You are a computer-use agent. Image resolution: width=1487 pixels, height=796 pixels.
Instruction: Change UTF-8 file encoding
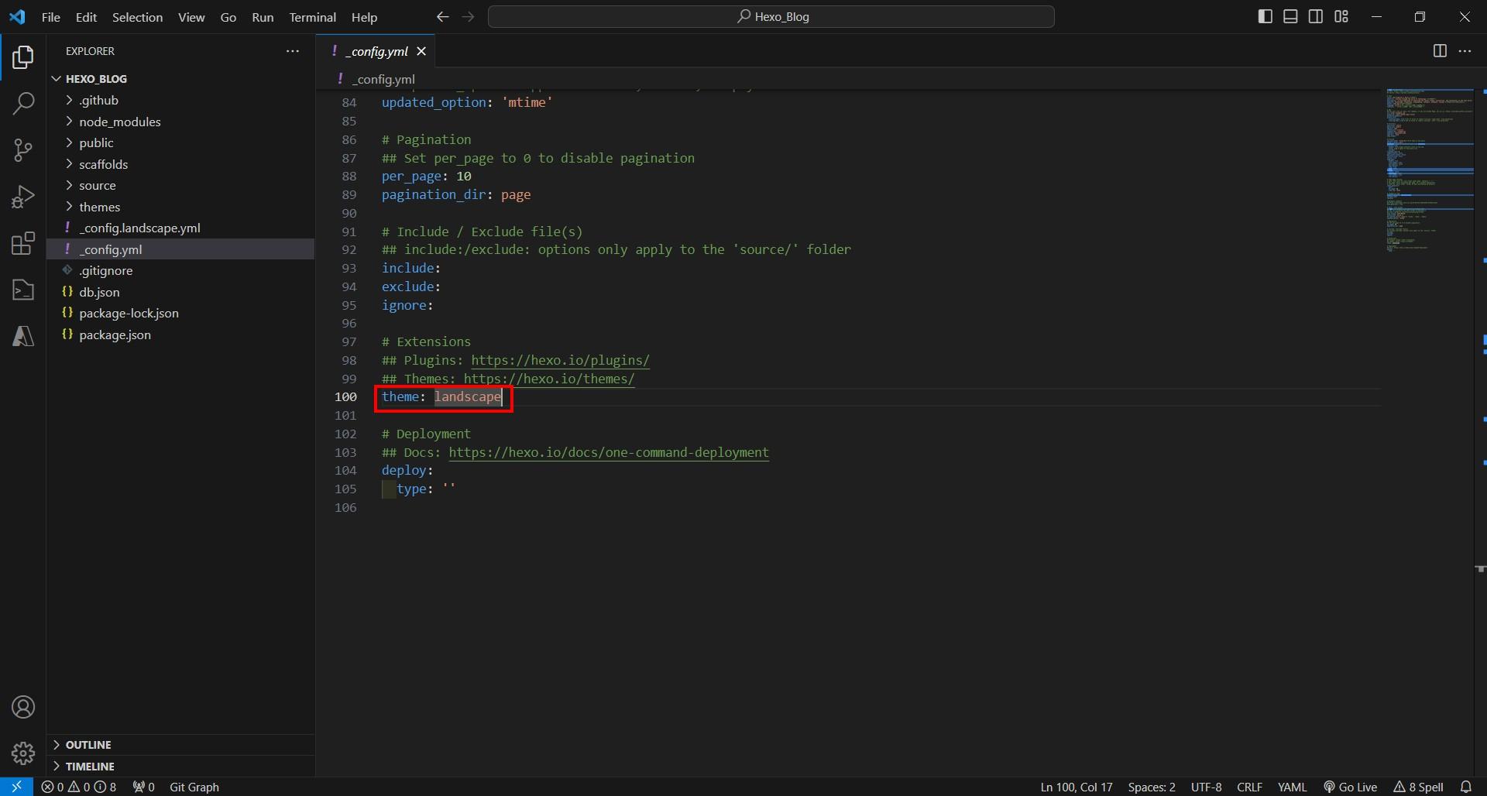click(x=1206, y=787)
